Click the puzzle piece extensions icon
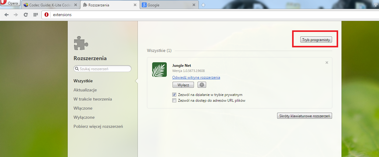The height and width of the screenshot is (157, 379). point(81,43)
